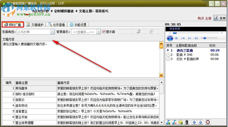Click into the 文稿内容 text area
Image resolution: width=228 pixels, height=127 pixels.
tap(81, 59)
